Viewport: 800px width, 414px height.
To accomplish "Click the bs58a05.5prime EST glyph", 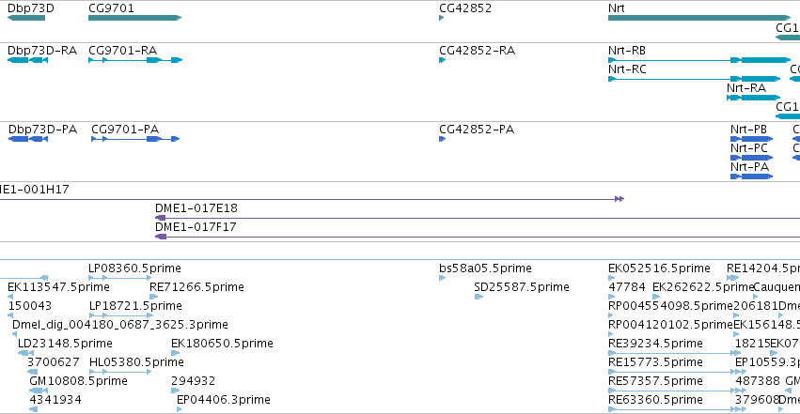I will click(442, 278).
